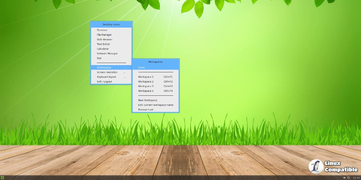Screen dimensions: 361x180
Task: Select Network Manager in Desktop menu
Action: 107,53
